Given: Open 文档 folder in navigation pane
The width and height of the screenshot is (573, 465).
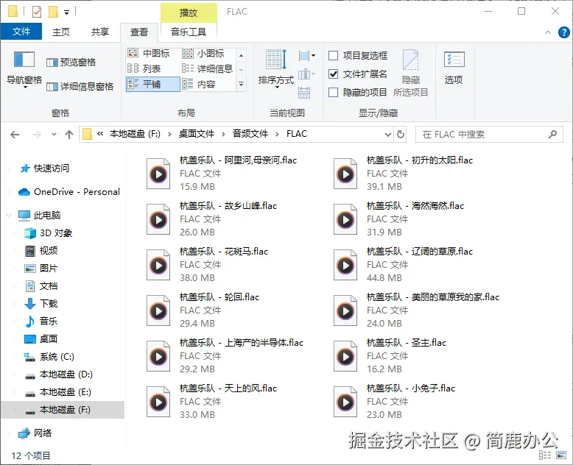Looking at the screenshot, I should (x=41, y=285).
